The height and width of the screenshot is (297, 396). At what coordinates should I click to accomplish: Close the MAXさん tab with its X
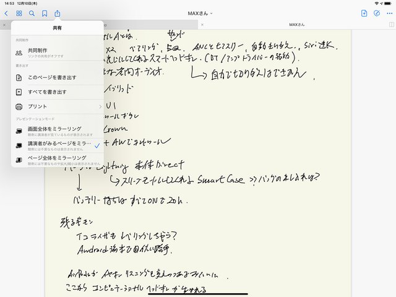(x=202, y=25)
